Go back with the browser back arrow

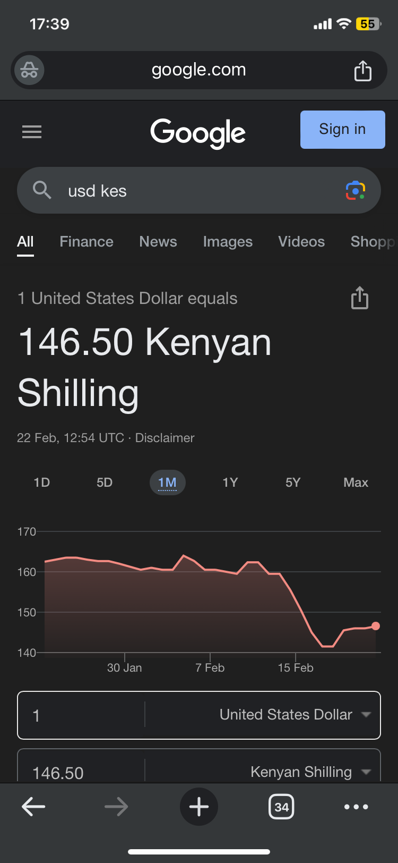click(33, 807)
